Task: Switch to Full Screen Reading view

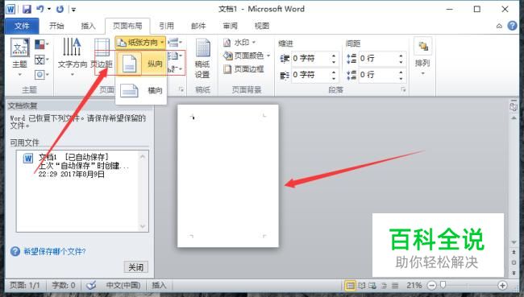Action: click(x=362, y=286)
